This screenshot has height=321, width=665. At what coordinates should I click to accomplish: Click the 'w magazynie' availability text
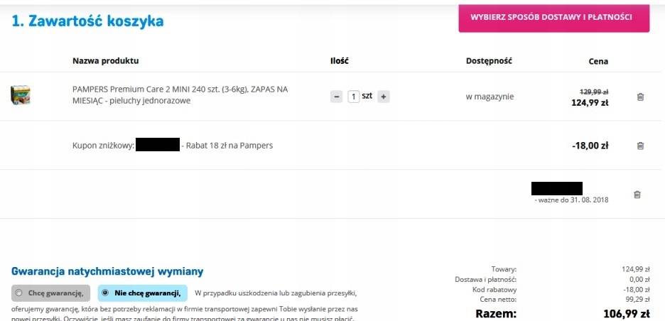click(490, 97)
